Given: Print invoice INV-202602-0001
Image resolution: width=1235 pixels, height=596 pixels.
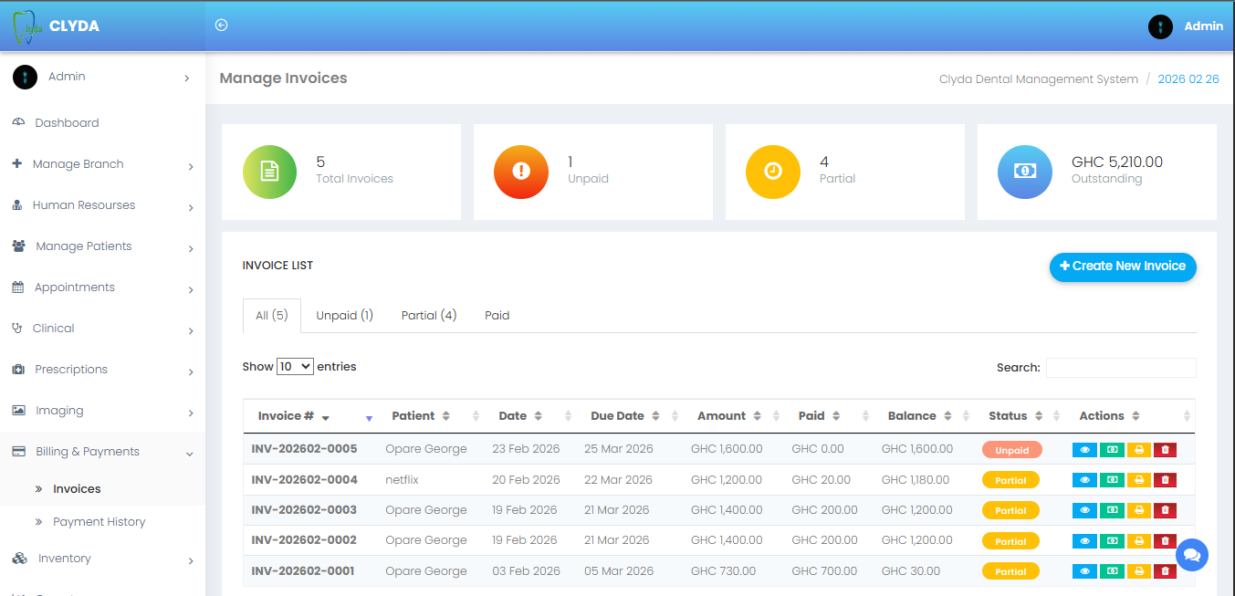Looking at the screenshot, I should (1138, 571).
